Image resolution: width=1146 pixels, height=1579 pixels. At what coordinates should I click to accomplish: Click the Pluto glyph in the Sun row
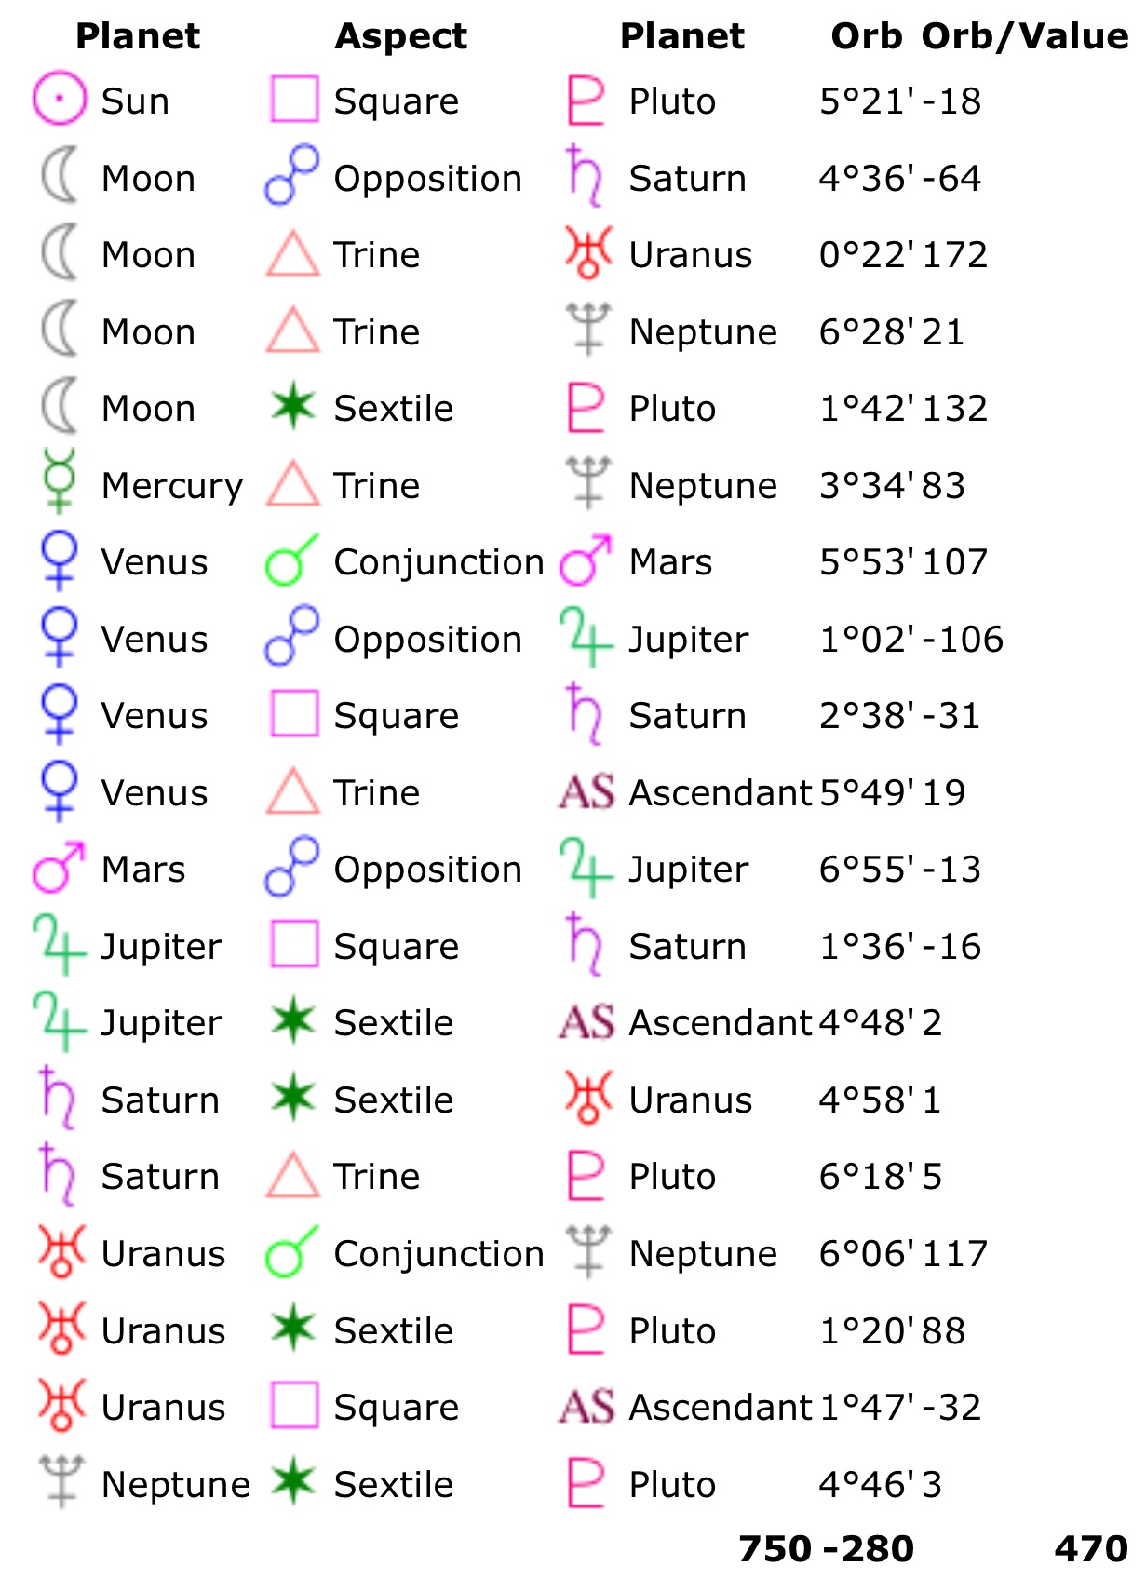[x=586, y=101]
